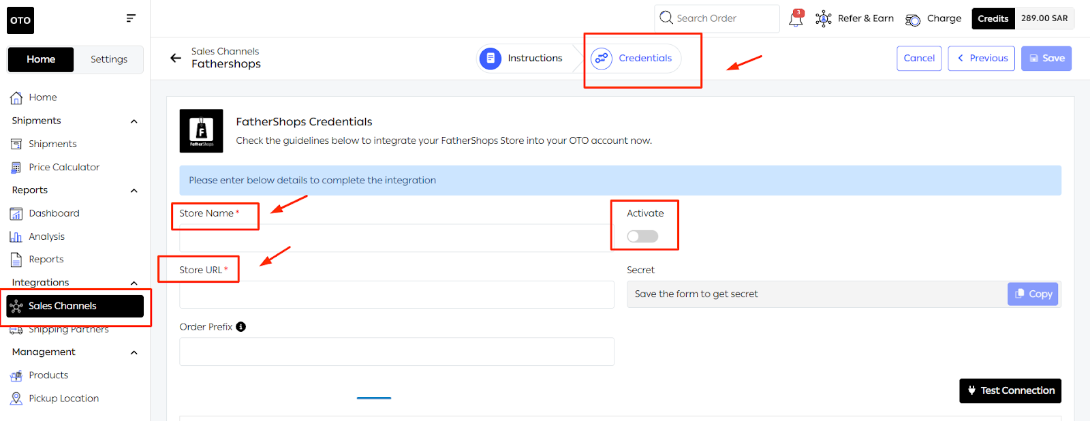Viewport: 1090px width, 421px height.
Task: Collapse the Reports section
Action: point(134,191)
